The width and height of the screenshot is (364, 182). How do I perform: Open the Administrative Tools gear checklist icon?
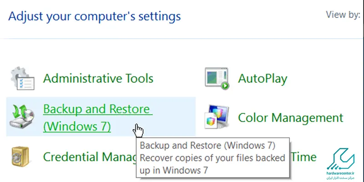[22, 78]
